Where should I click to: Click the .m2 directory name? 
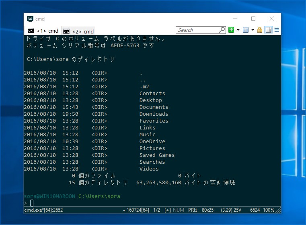tap(144, 87)
